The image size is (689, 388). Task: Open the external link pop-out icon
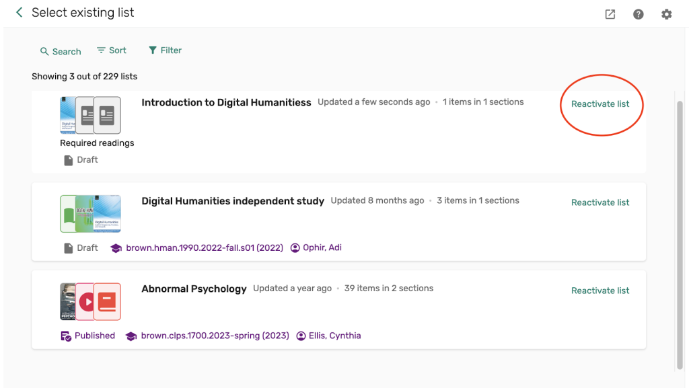pos(610,14)
